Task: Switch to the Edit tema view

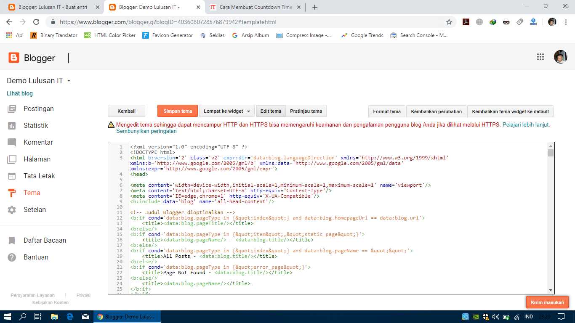Action: point(271,111)
